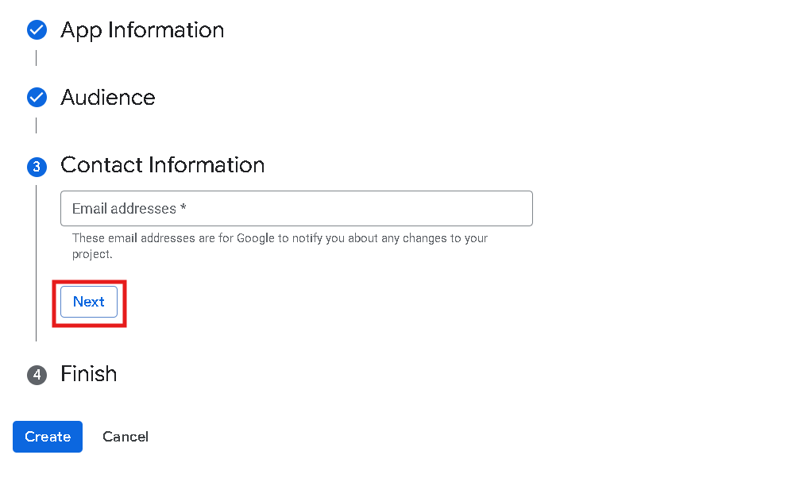811x482 pixels.
Task: Click the step 3 number badge
Action: (37, 166)
